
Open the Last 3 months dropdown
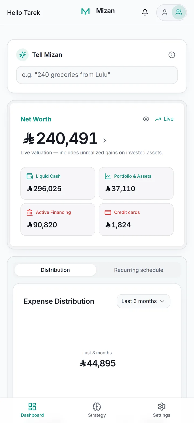point(143,301)
